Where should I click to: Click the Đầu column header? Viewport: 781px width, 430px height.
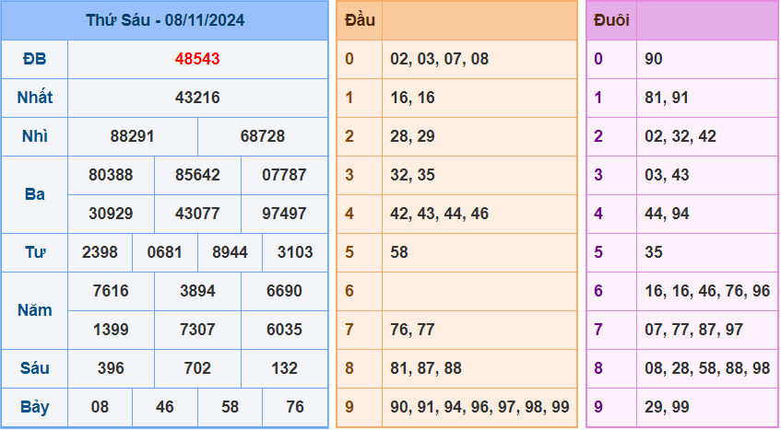pyautogui.click(x=360, y=20)
